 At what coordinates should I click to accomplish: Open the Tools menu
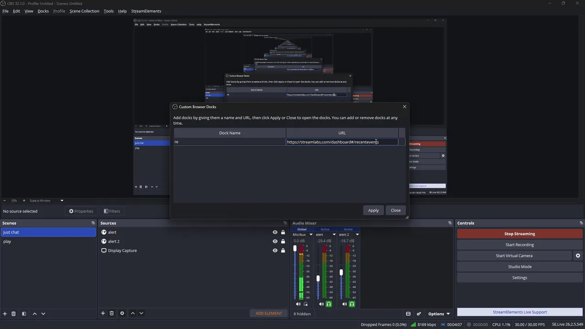pyautogui.click(x=109, y=11)
